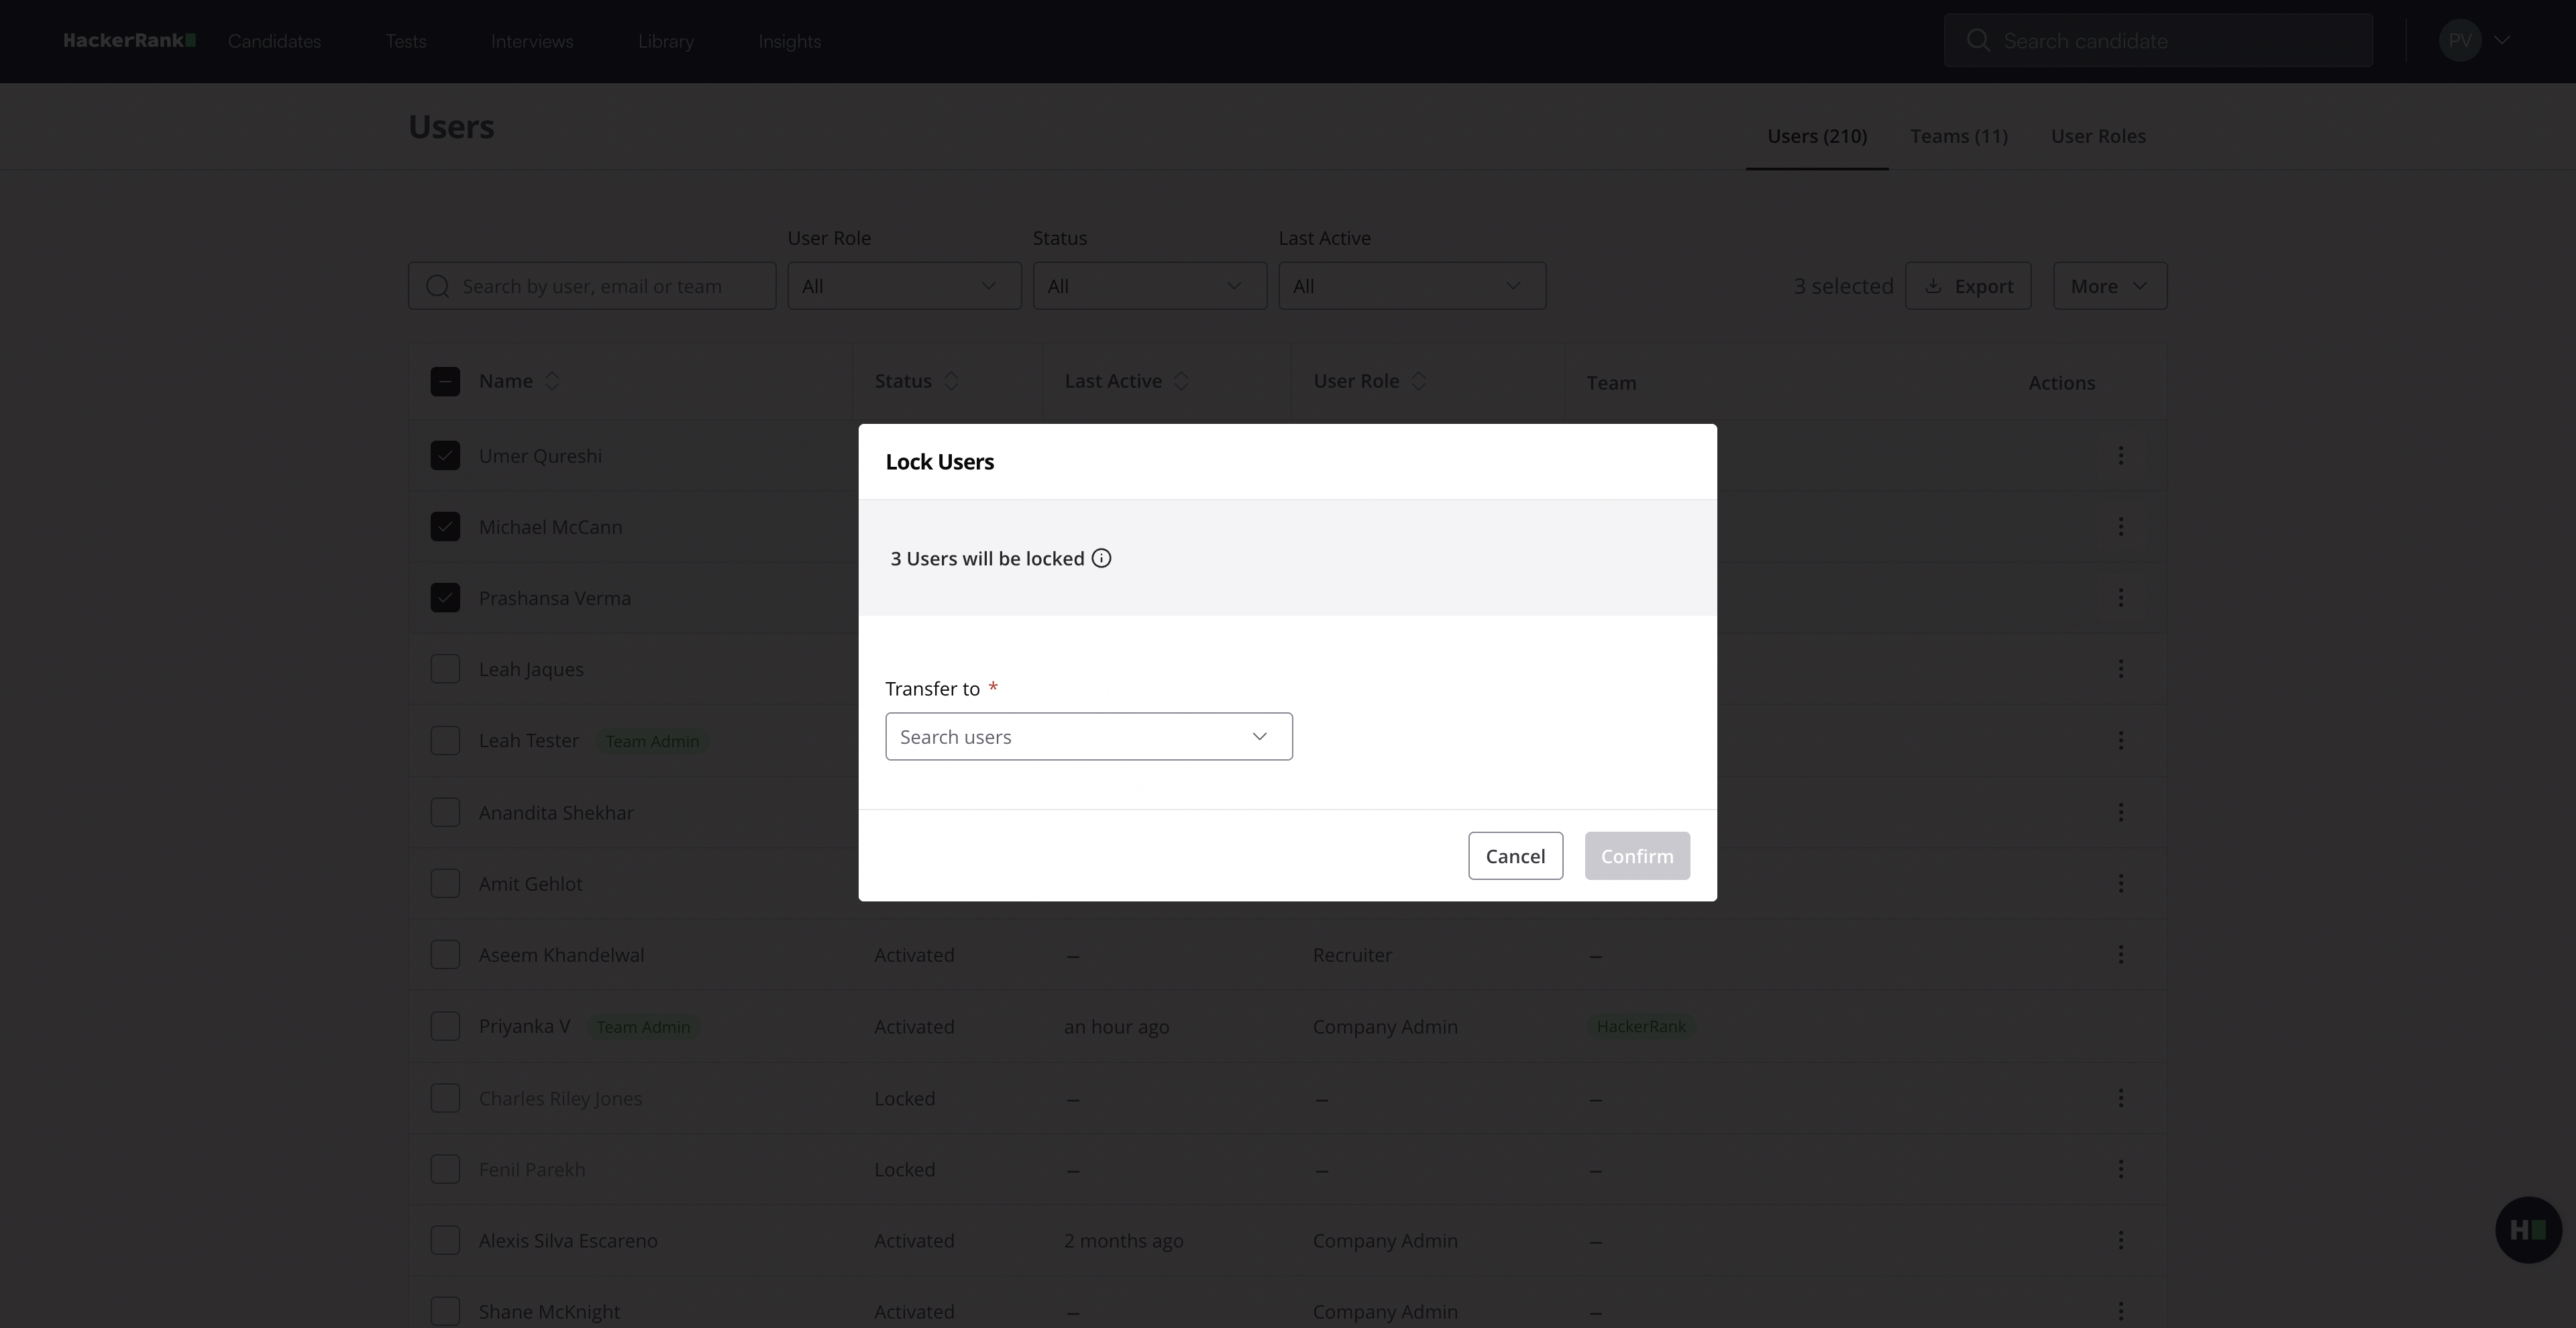The height and width of the screenshot is (1328, 2576).
Task: Sort by Name column arrows
Action: (551, 381)
